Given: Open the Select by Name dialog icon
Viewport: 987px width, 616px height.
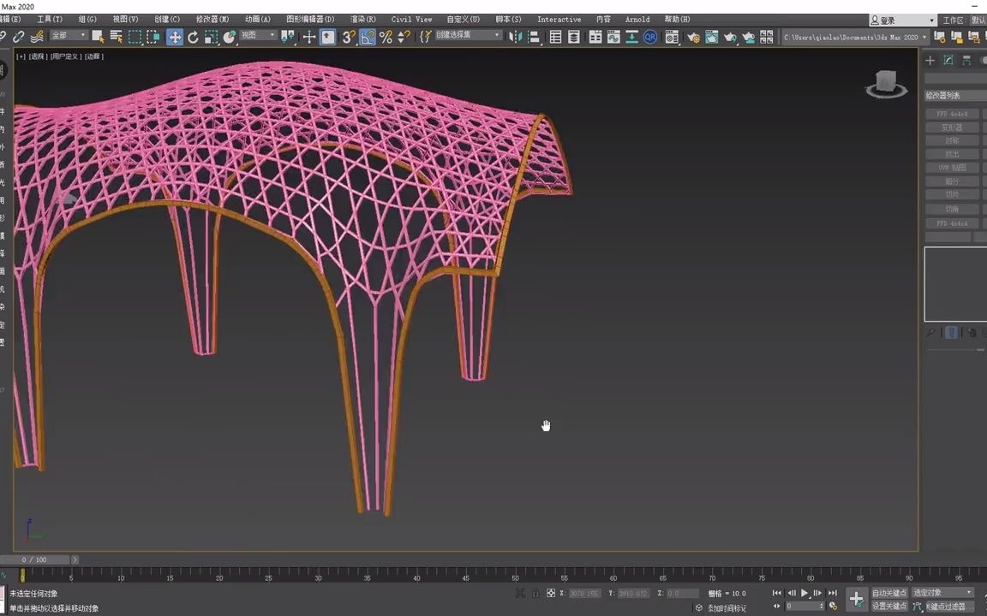Looking at the screenshot, I should (x=117, y=36).
